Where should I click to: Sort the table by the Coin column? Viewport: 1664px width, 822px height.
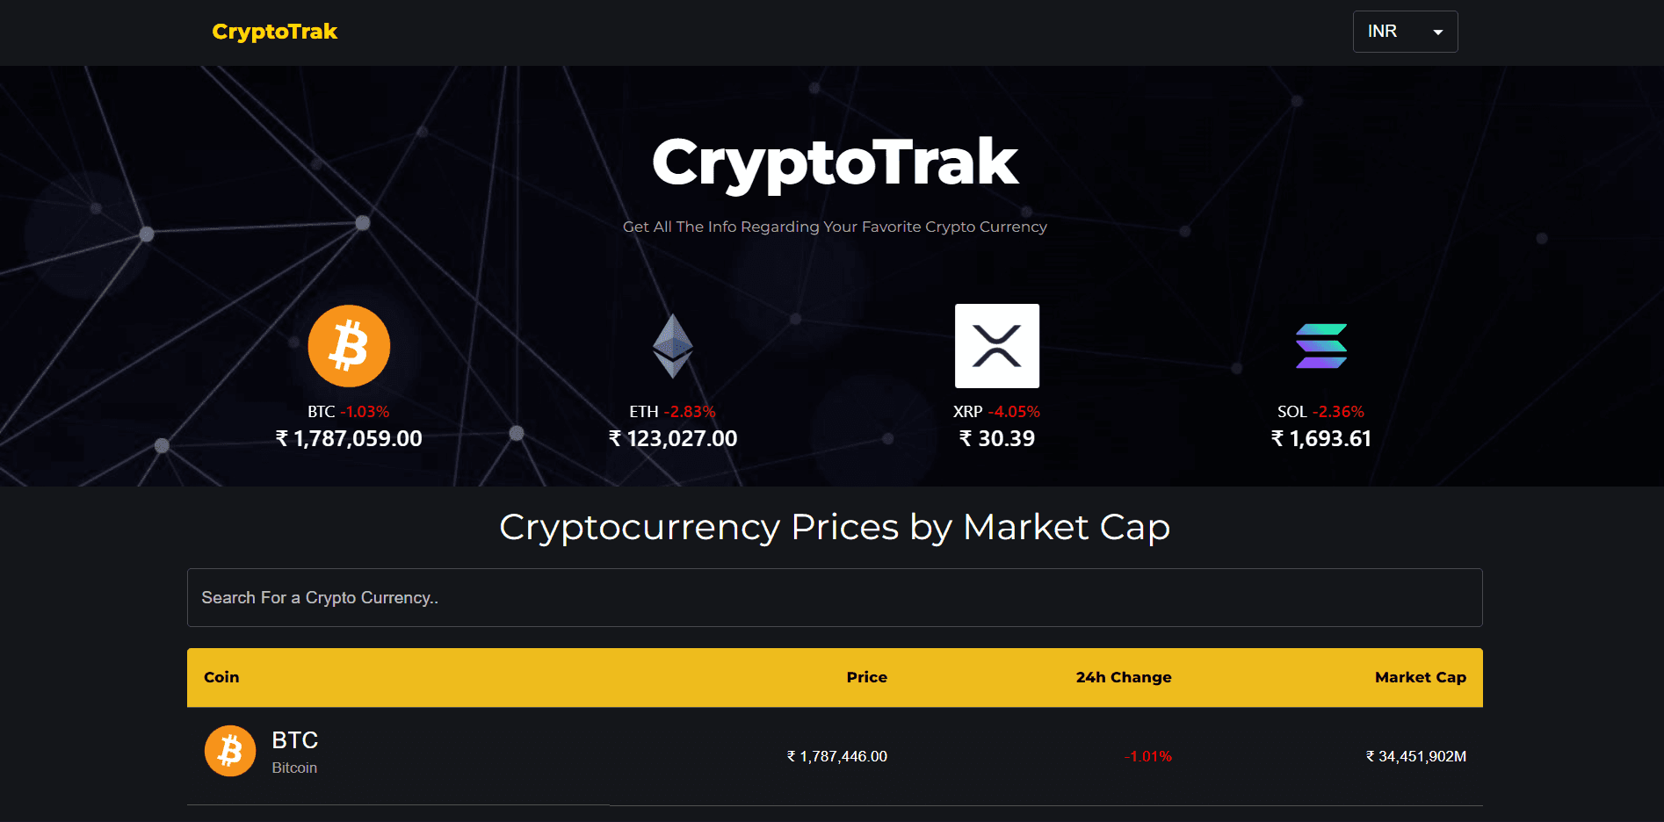[x=221, y=677]
